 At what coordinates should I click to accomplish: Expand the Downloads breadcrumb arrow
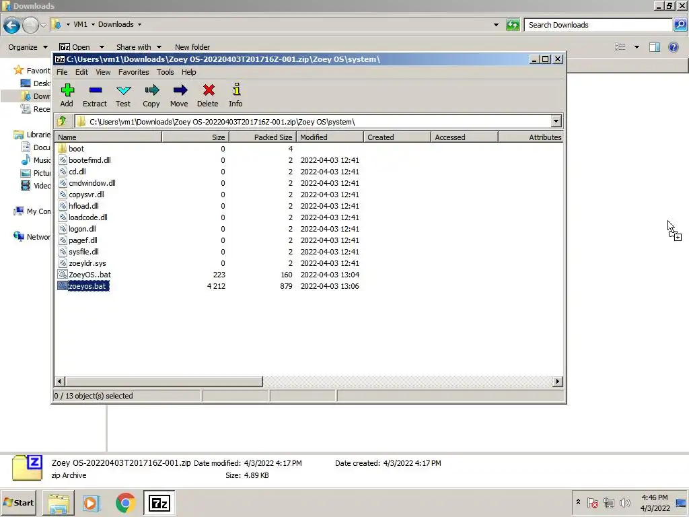[139, 25]
